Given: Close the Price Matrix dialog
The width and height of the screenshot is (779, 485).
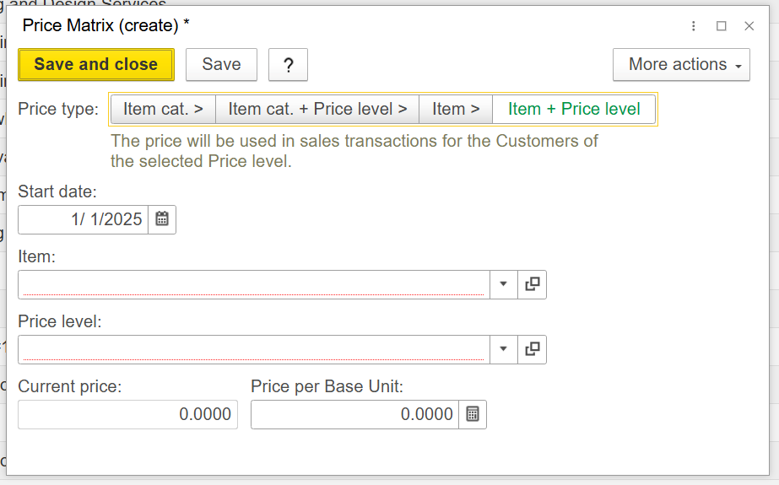Looking at the screenshot, I should (749, 26).
